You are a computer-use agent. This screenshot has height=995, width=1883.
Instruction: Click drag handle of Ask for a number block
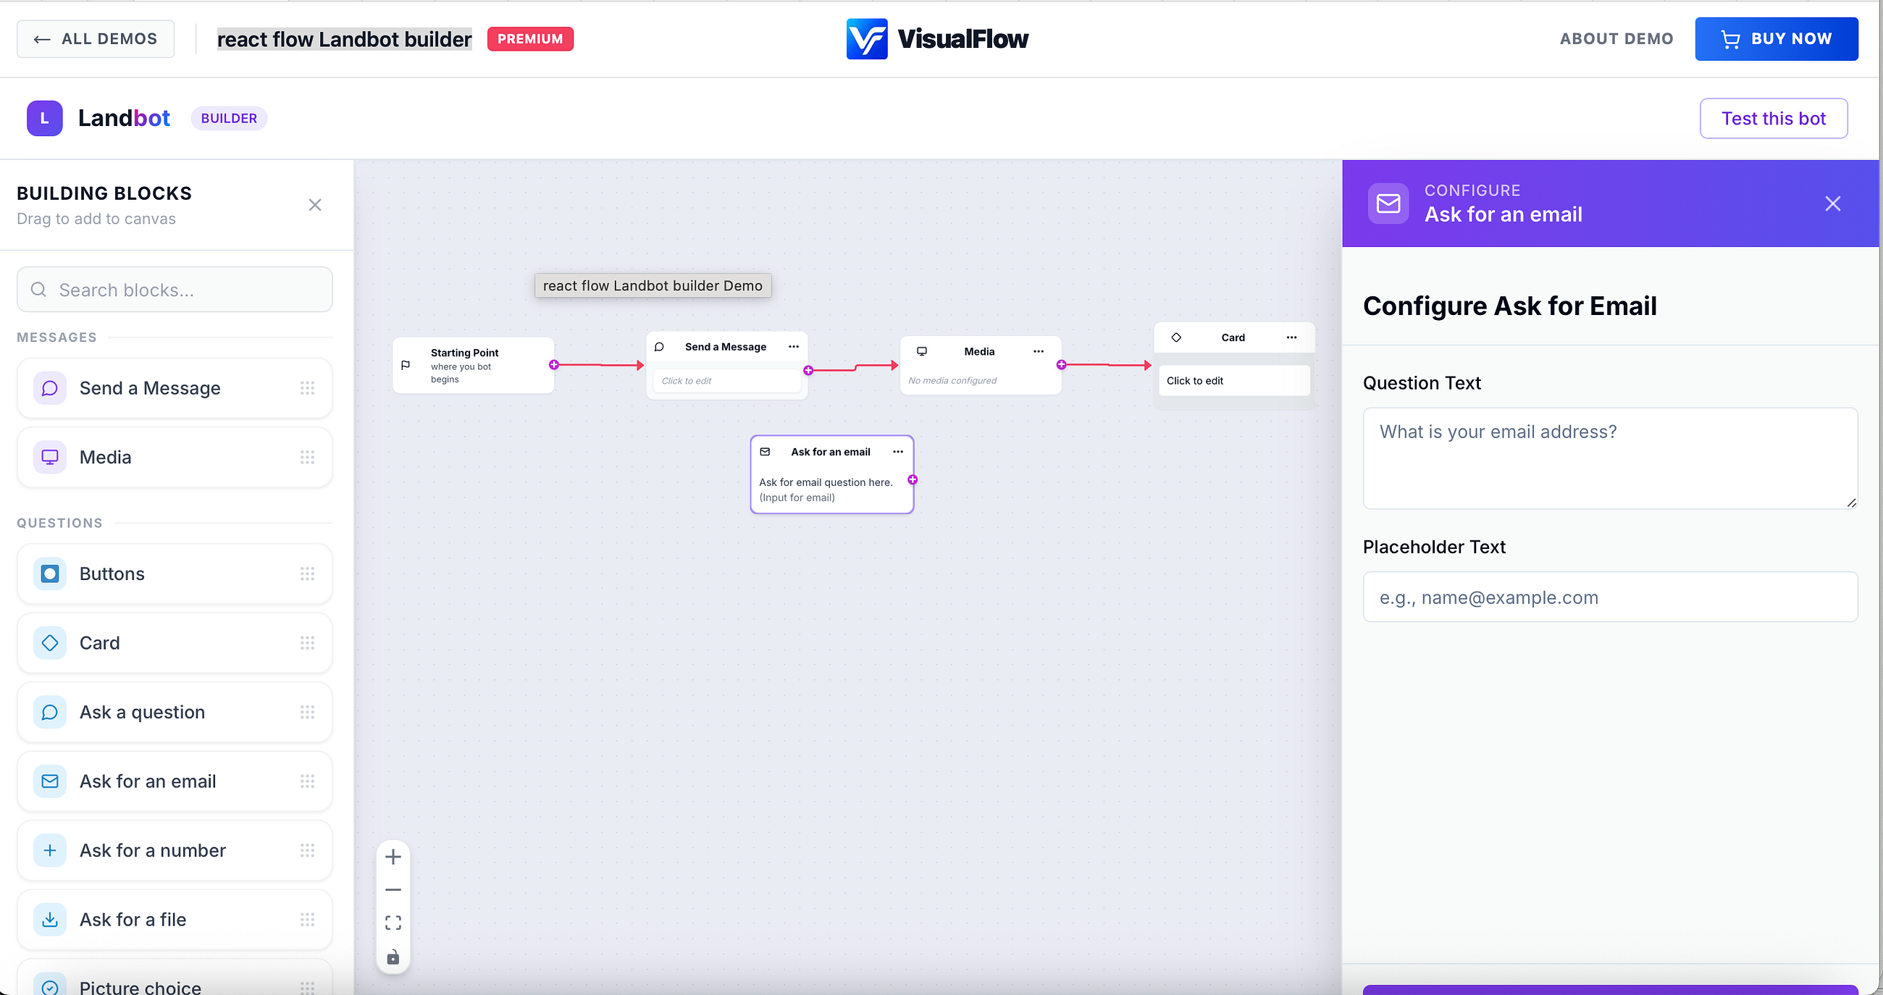[307, 850]
